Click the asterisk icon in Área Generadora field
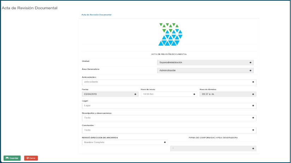This screenshot has height=163, width=291. pyautogui.click(x=250, y=71)
